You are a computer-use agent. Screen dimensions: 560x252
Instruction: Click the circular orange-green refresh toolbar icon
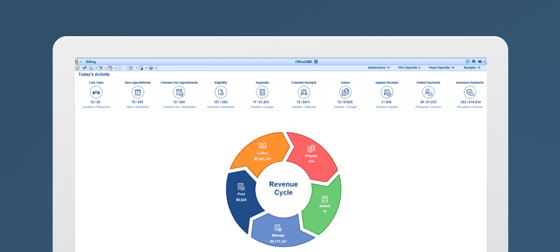tap(77, 68)
